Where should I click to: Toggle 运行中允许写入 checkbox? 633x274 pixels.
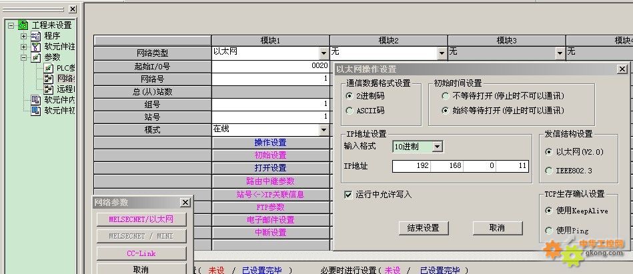click(x=348, y=195)
